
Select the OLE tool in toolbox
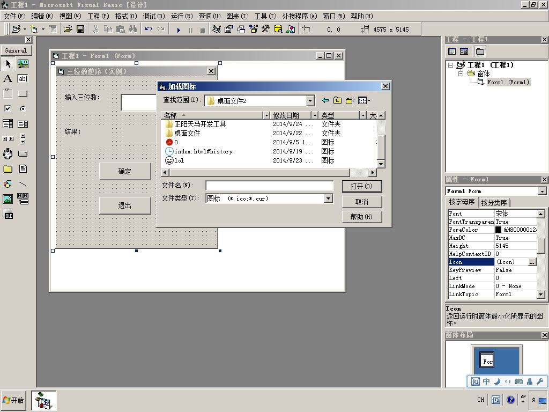(x=8, y=214)
